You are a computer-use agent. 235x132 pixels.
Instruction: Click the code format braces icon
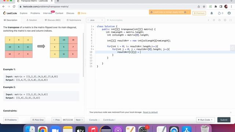coord(214,20)
